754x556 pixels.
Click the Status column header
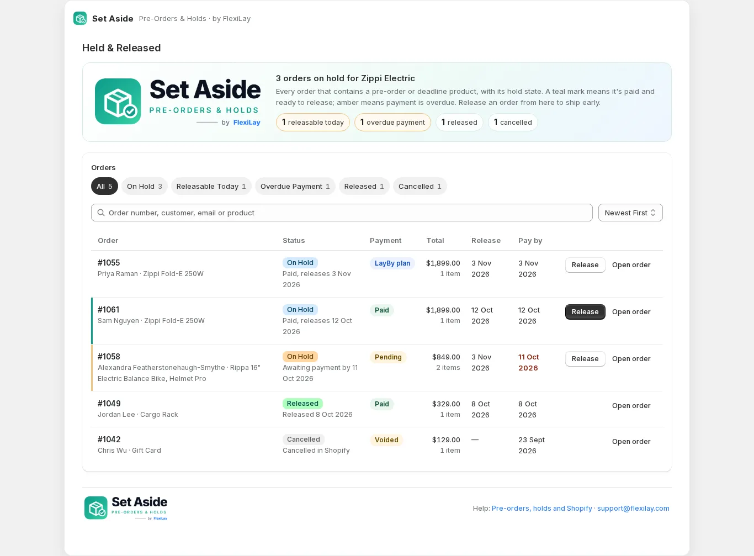[294, 241]
